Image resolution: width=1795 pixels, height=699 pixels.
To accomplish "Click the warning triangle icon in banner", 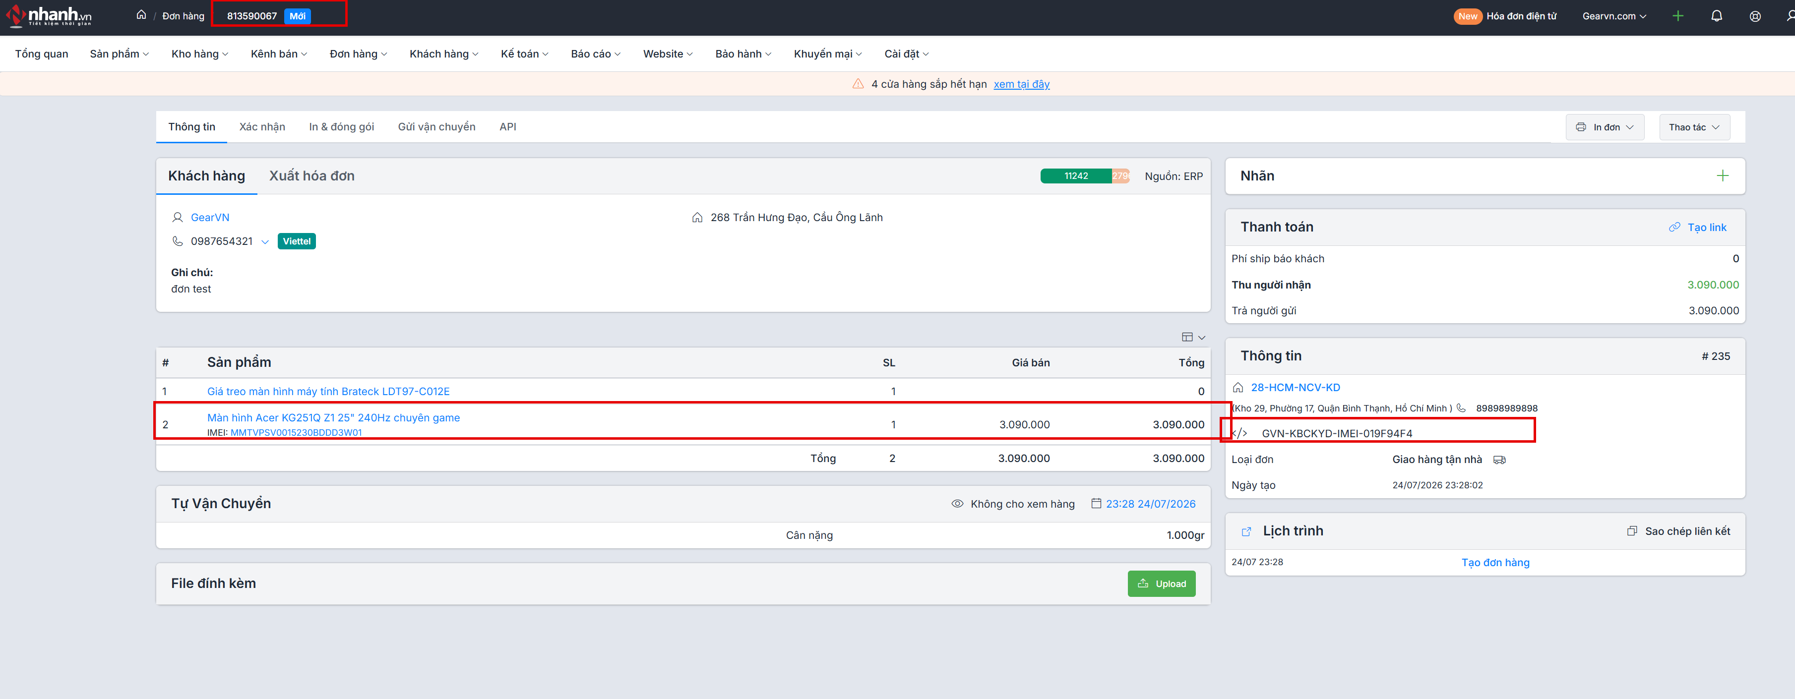I will [x=858, y=84].
